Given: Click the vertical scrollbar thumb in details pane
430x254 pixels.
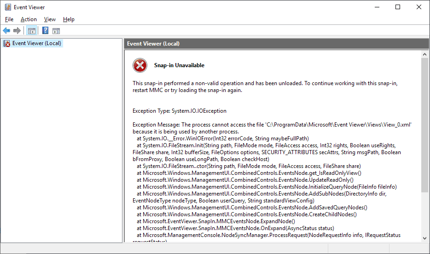Looking at the screenshot, I should click(x=425, y=125).
